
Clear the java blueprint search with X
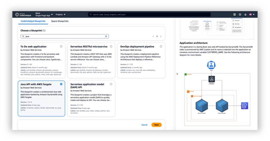point(106,36)
